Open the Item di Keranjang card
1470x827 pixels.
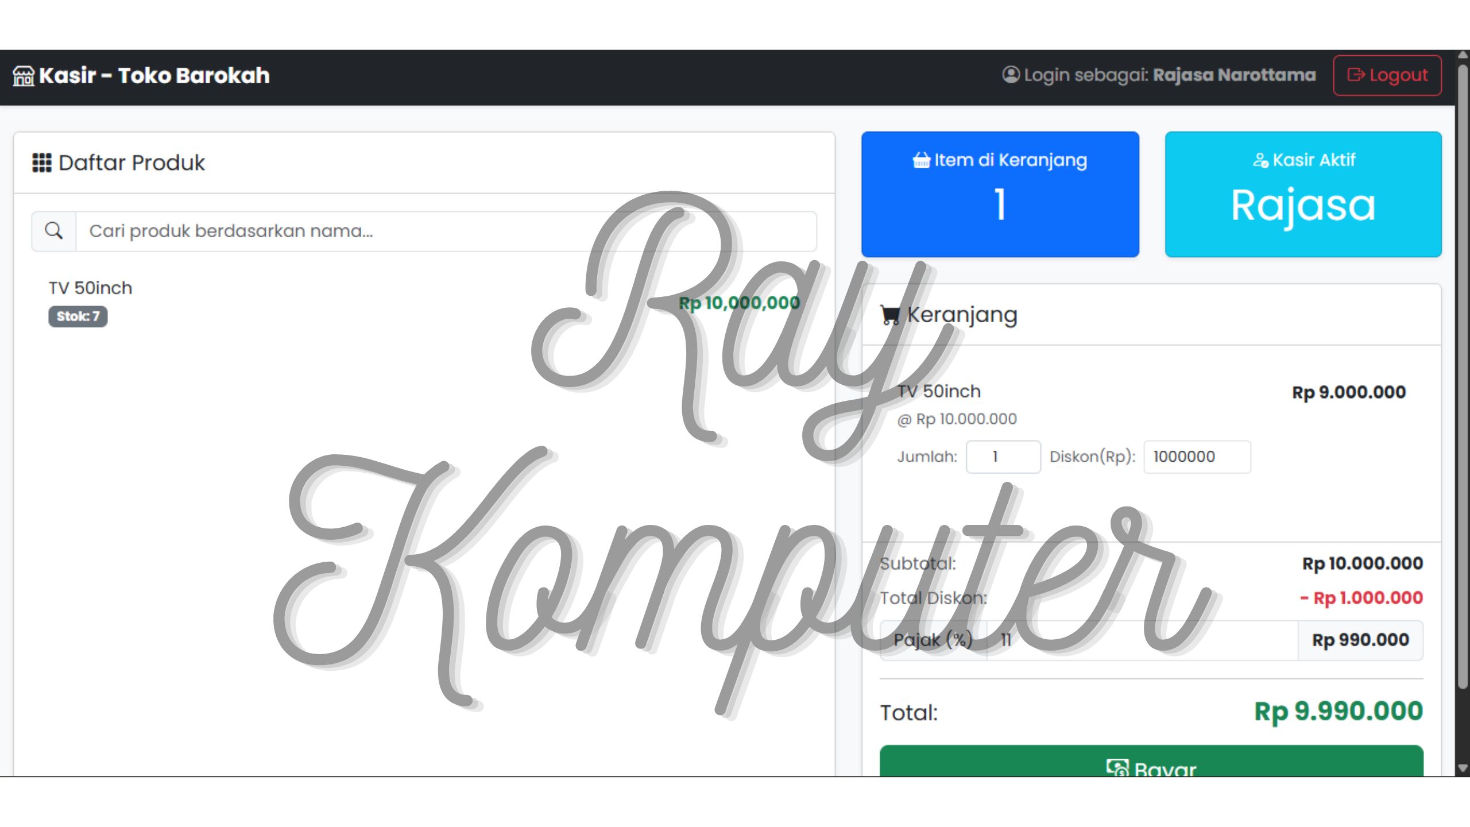click(1000, 194)
